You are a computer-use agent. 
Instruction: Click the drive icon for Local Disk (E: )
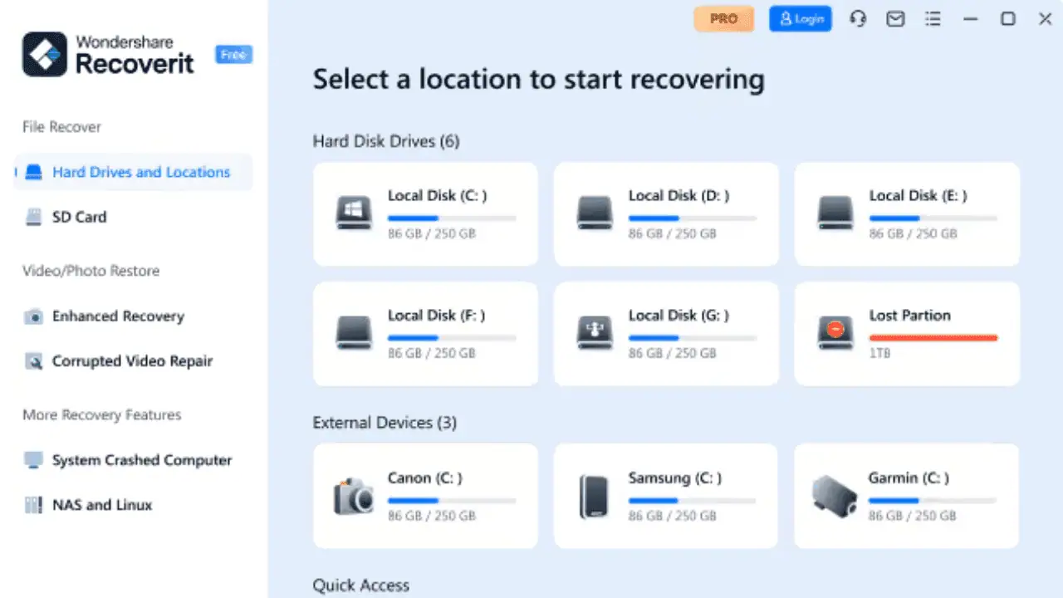835,213
